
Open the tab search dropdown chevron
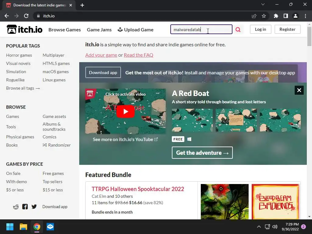click(x=263, y=4)
